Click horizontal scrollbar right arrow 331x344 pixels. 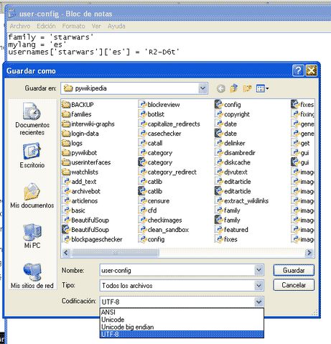tap(309, 253)
